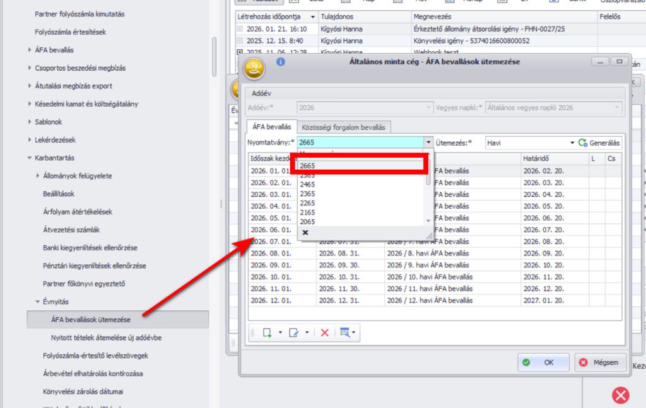Select the ÁFA bevallás tab

coord(270,127)
